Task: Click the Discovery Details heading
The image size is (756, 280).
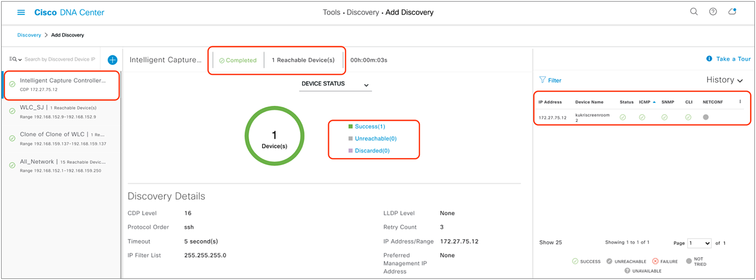Action: 166,196
